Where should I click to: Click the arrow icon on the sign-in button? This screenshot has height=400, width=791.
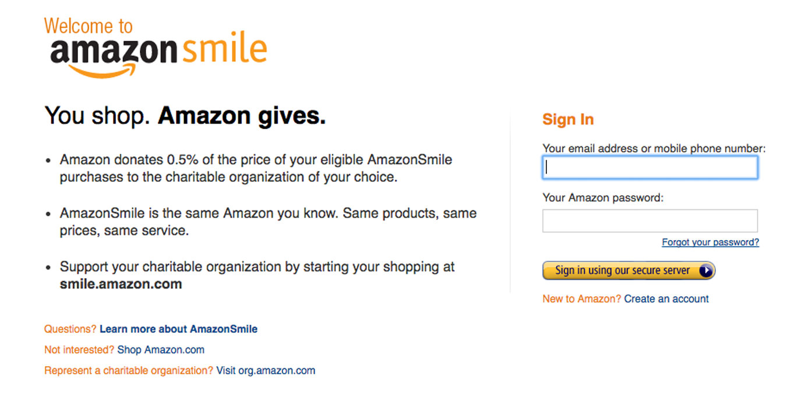(x=706, y=271)
